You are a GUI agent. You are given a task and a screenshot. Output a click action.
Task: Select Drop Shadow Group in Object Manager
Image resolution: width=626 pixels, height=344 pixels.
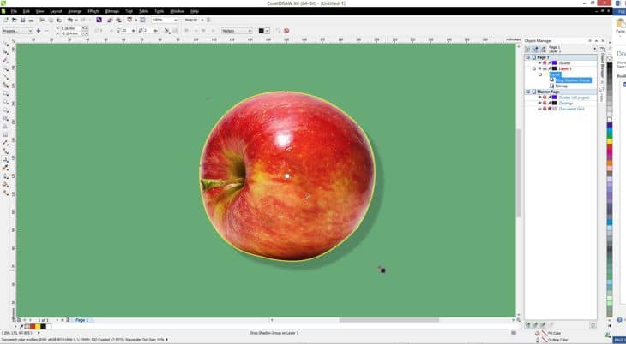click(x=573, y=80)
